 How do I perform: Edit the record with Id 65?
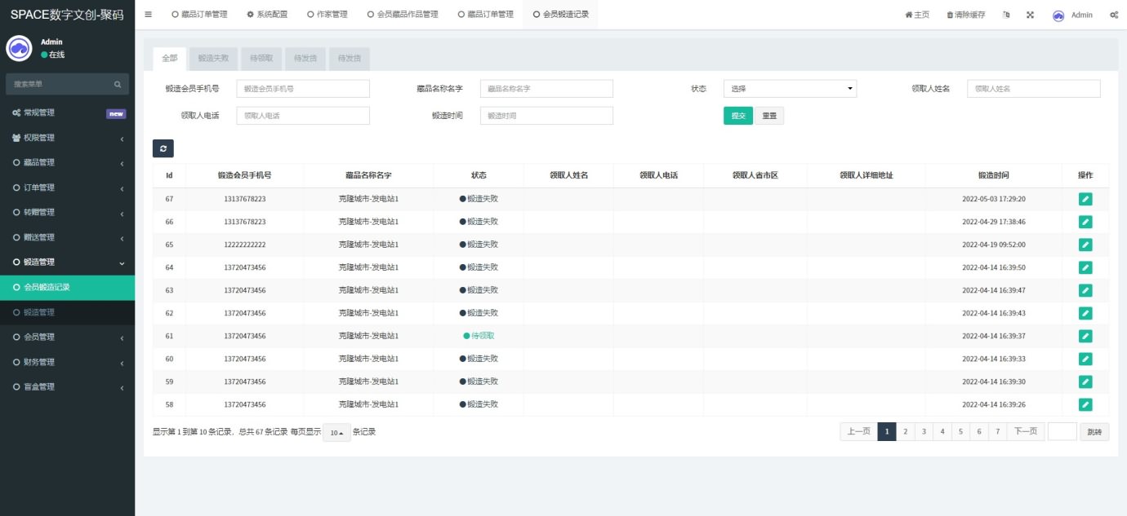click(1085, 245)
